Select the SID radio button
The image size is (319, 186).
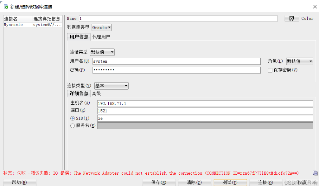point(73,118)
